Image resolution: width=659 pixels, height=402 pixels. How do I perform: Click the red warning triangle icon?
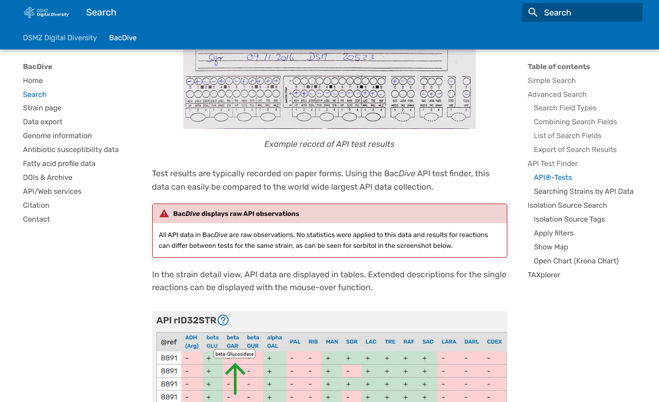pos(164,213)
